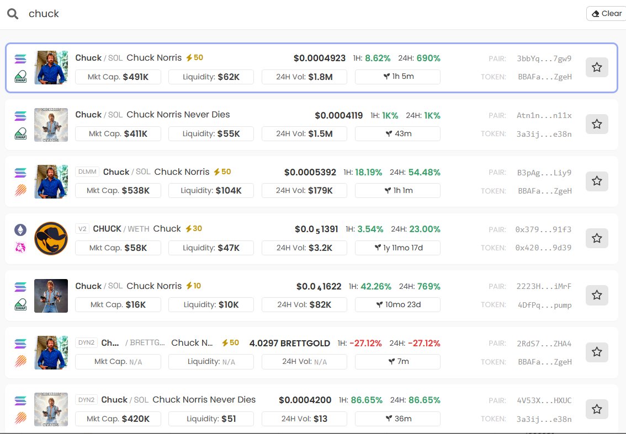Click the price $0.0004923
The image size is (626, 434).
[x=320, y=58]
